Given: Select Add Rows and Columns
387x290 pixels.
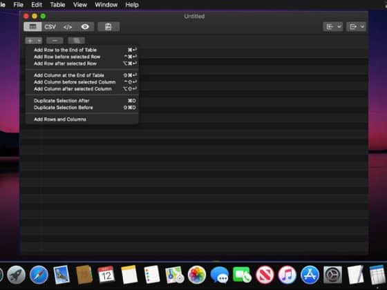Looking at the screenshot, I should pyautogui.click(x=82, y=119).
